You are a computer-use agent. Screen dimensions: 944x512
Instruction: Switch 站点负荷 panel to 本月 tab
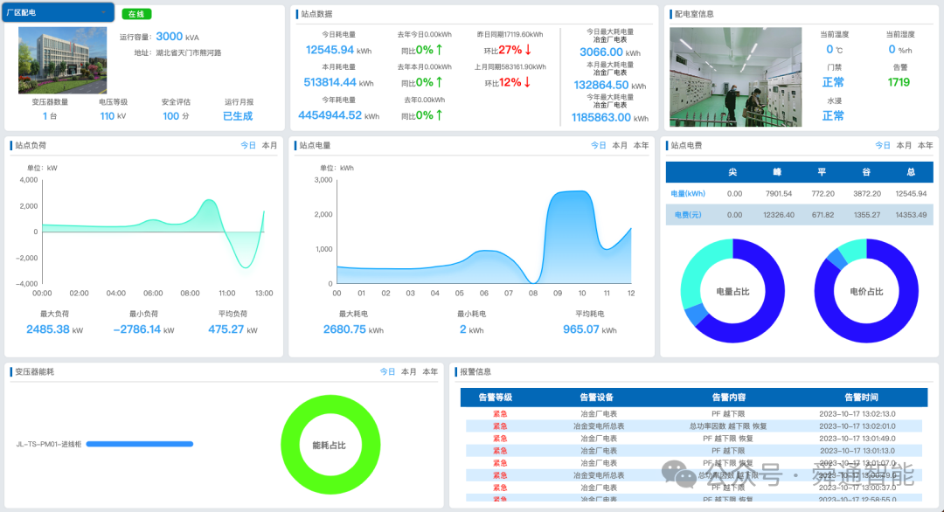coord(269,145)
